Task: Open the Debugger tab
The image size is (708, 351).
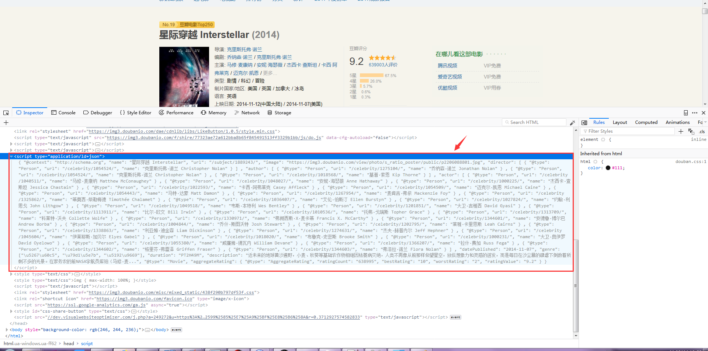Action: tap(97, 113)
